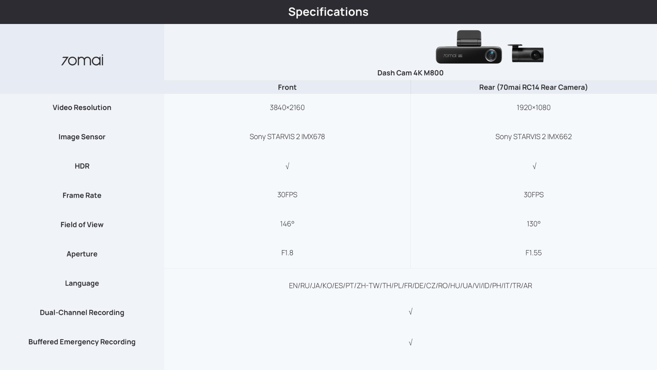The image size is (657, 370).
Task: Select the Front column header
Action: click(287, 87)
